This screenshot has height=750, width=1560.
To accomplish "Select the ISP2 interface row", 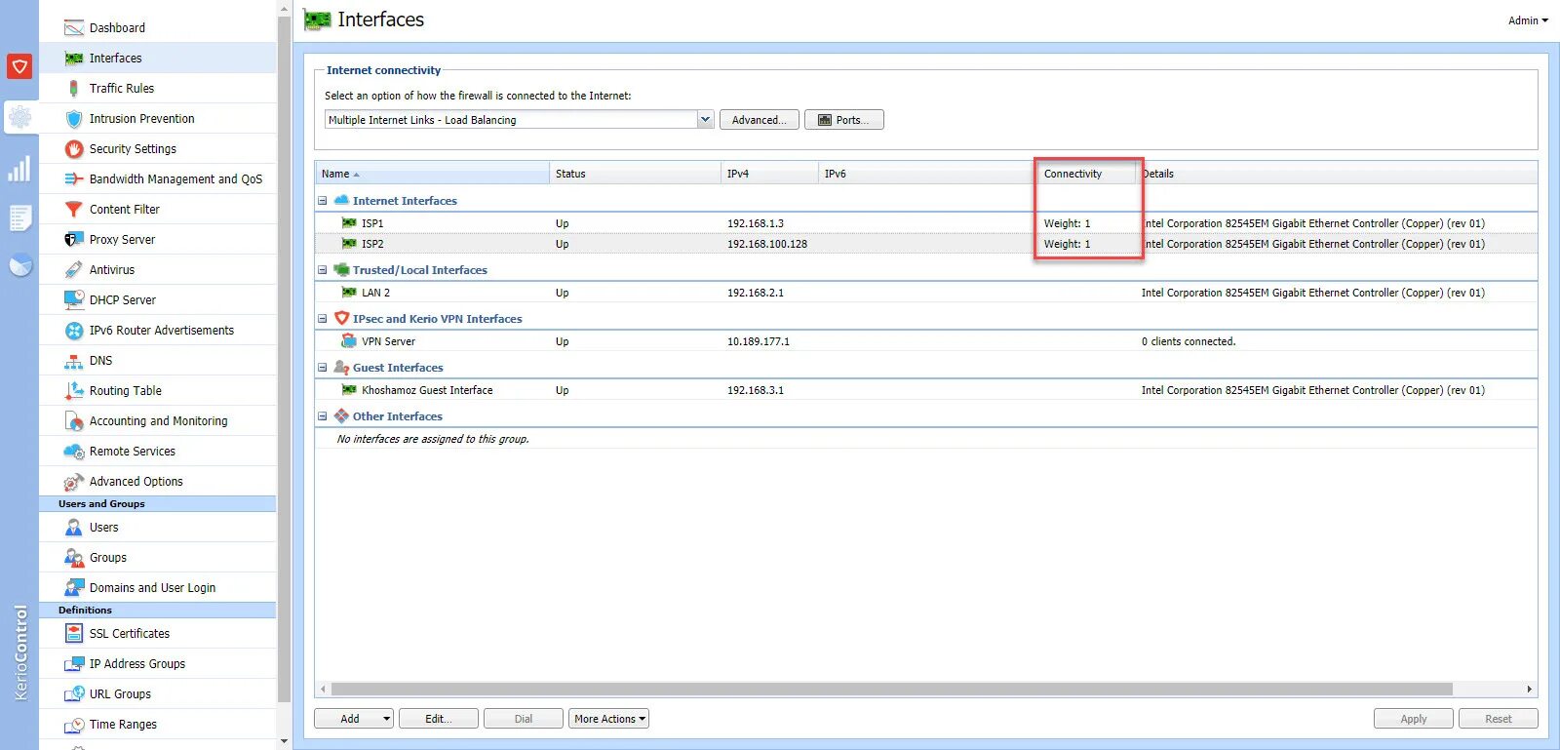I will (x=925, y=244).
